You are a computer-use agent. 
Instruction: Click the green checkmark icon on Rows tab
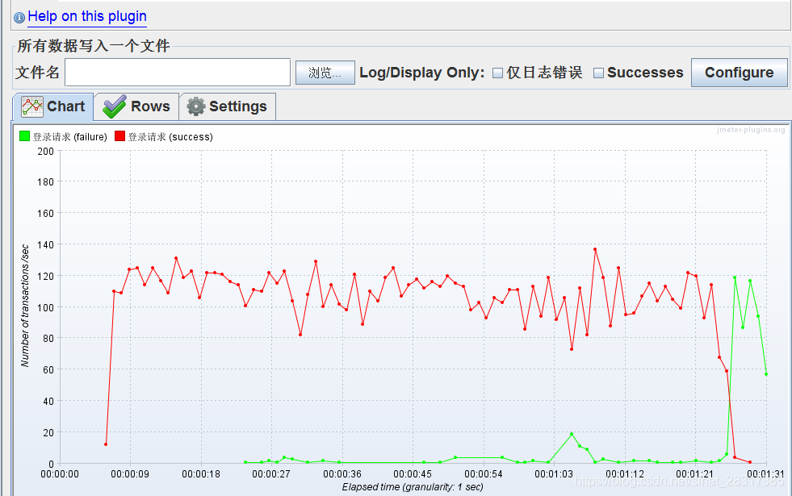(x=115, y=106)
